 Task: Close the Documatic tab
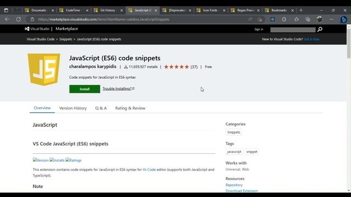[53, 10]
